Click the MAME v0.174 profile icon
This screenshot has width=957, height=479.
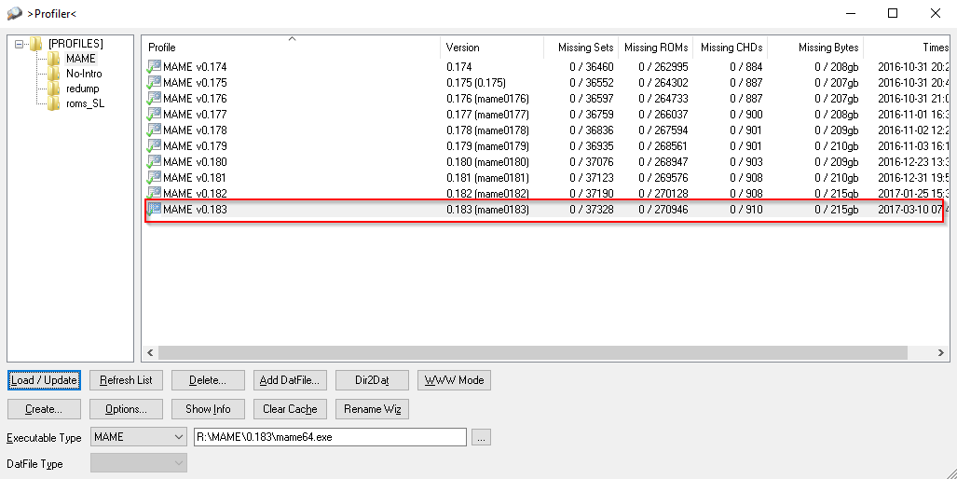point(153,66)
